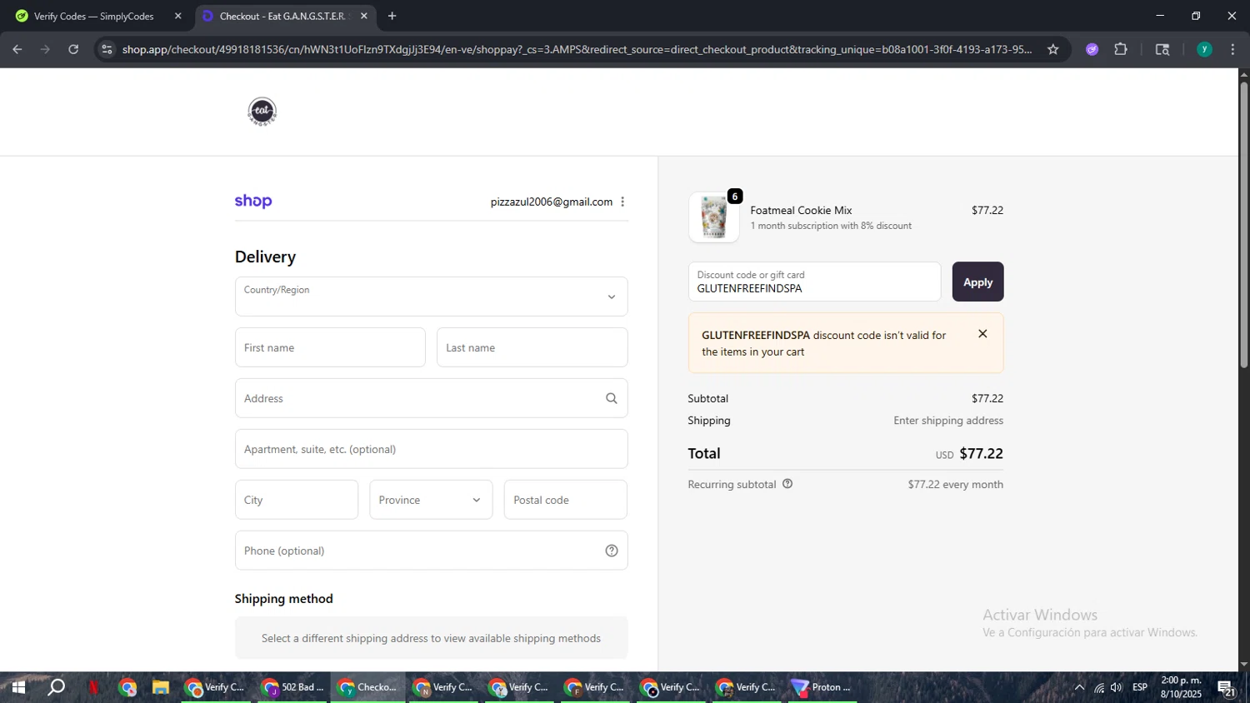Open the recurring subtotal info icon
The width and height of the screenshot is (1250, 703).
[x=787, y=484]
